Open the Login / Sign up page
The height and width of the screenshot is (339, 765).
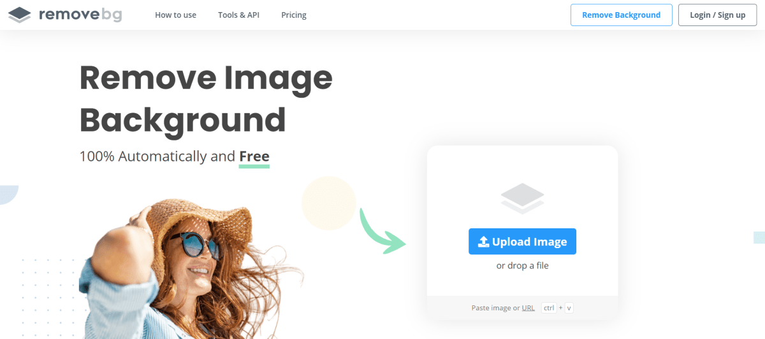[x=718, y=15]
